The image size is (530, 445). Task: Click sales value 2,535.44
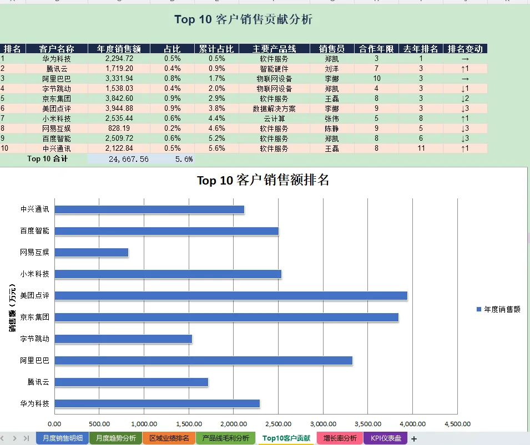119,119
